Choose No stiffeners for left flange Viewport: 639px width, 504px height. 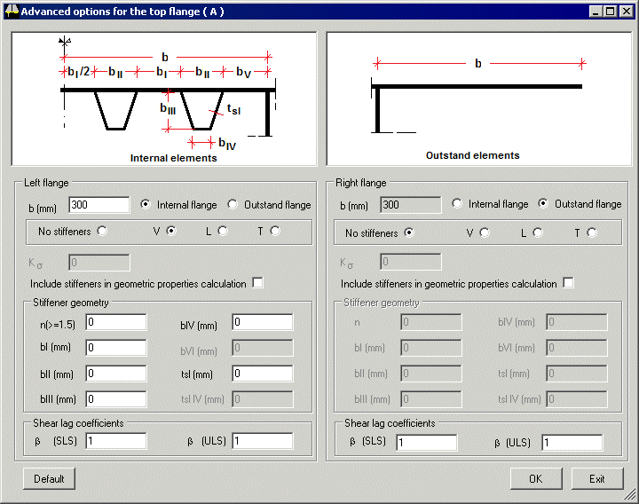[x=102, y=232]
